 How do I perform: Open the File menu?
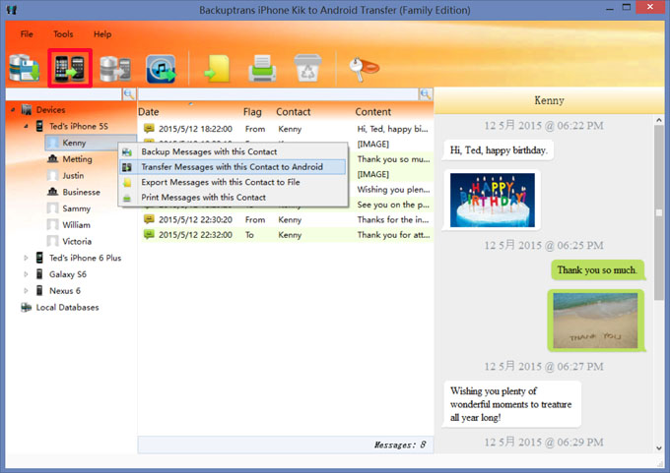click(27, 34)
